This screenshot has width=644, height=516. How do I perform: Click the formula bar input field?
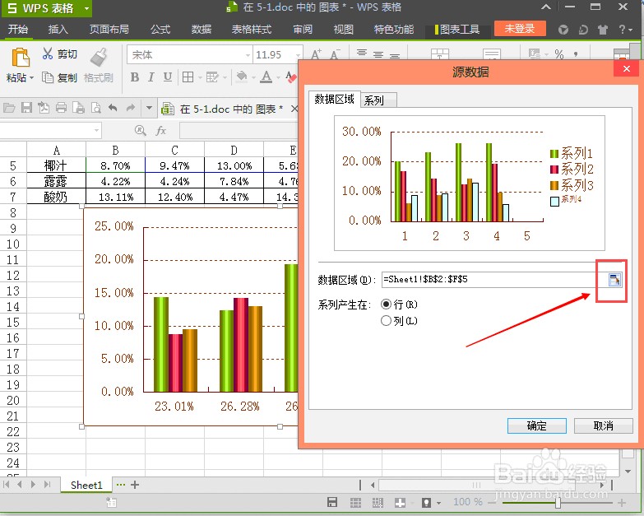[x=239, y=131]
